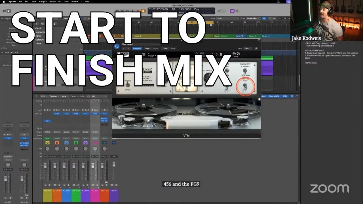Solo the ALL VOX channel
363x204 pixels.
97,185
